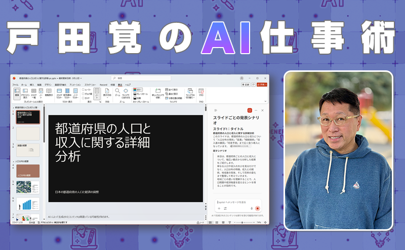Viewport: 405px width, 250px height.
Task: Open the Comments pane icon beside Share
Action: (x=254, y=85)
